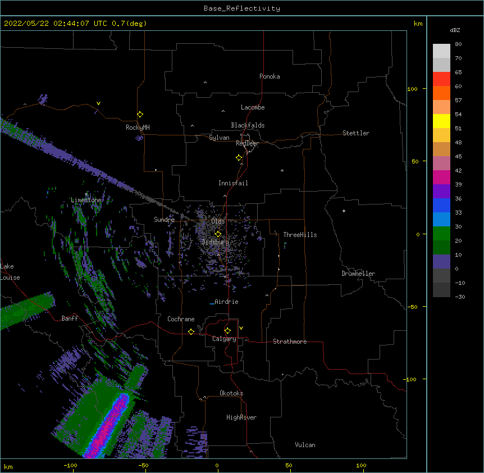Click the Drumheller town label
Viewport: 484px width, 473px height.
point(358,274)
